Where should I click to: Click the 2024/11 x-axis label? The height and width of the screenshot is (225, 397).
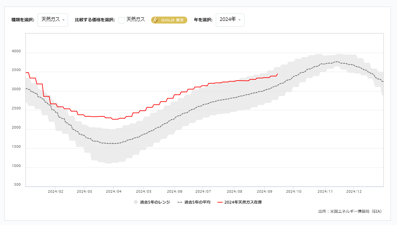click(325, 191)
